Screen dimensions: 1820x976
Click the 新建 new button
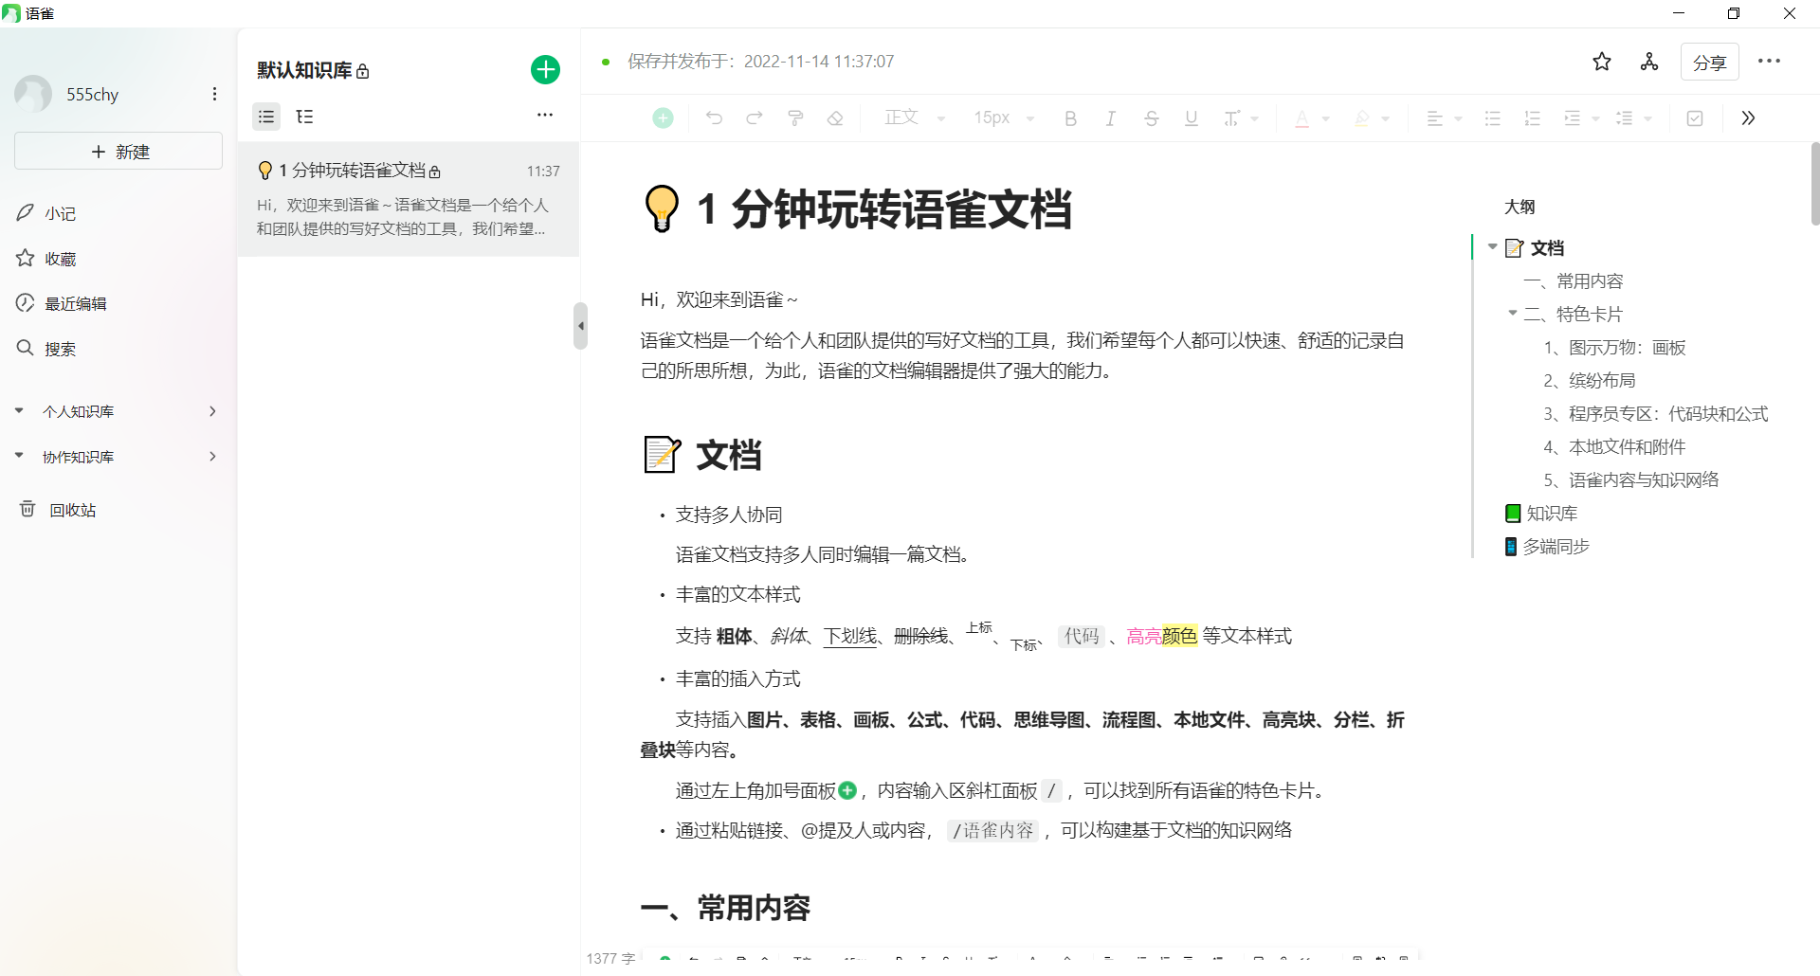tap(118, 152)
